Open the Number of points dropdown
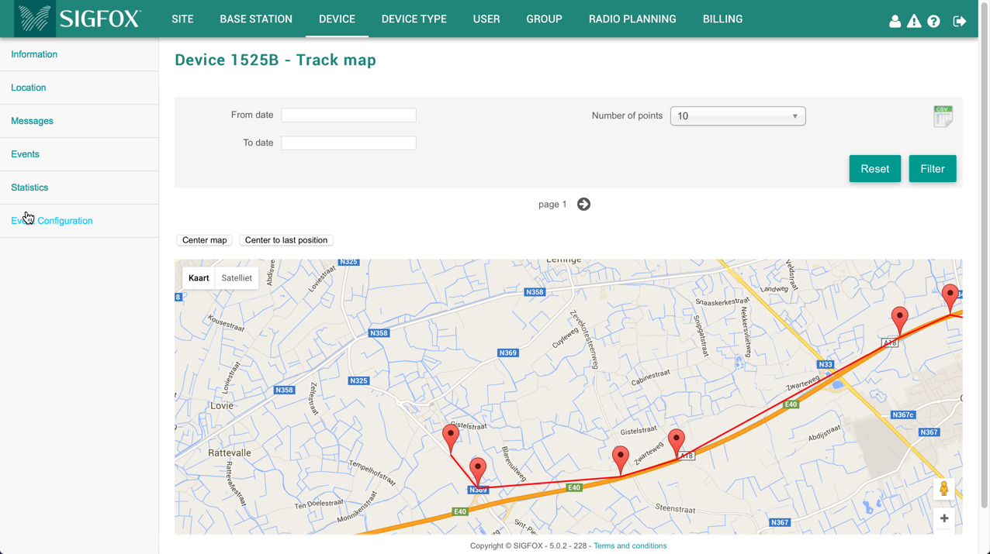Viewport: 990px width, 554px height. pos(737,116)
